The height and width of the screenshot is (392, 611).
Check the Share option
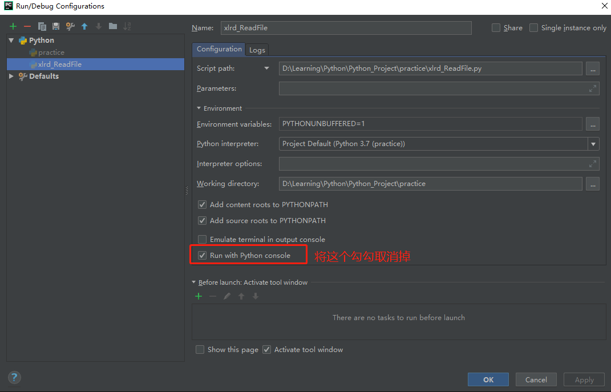(496, 27)
